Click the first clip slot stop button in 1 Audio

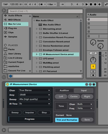tap(89, 20)
